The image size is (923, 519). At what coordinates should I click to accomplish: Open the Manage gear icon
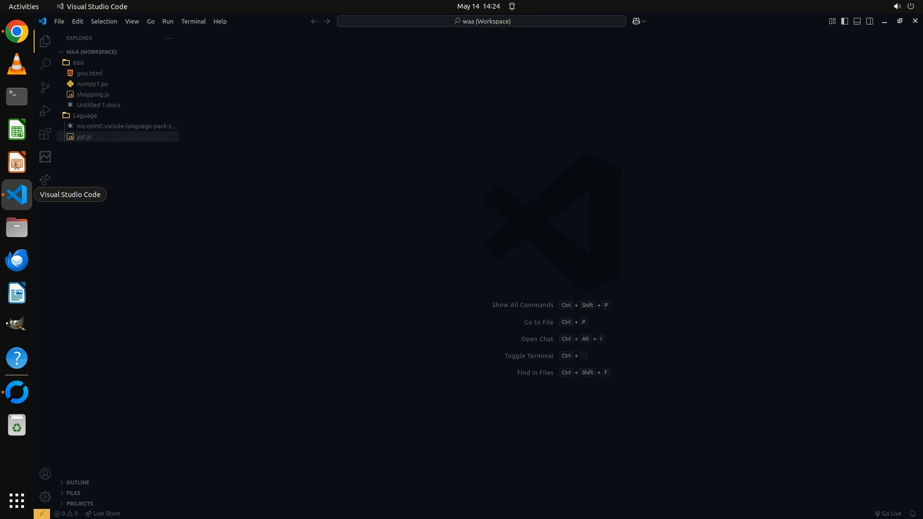click(45, 497)
